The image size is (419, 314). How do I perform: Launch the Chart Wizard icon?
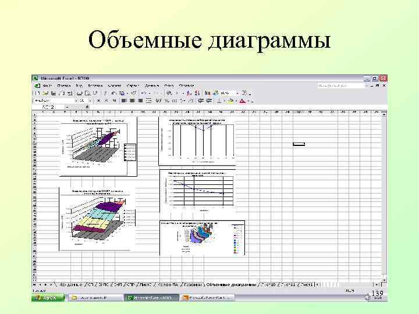tap(208, 93)
